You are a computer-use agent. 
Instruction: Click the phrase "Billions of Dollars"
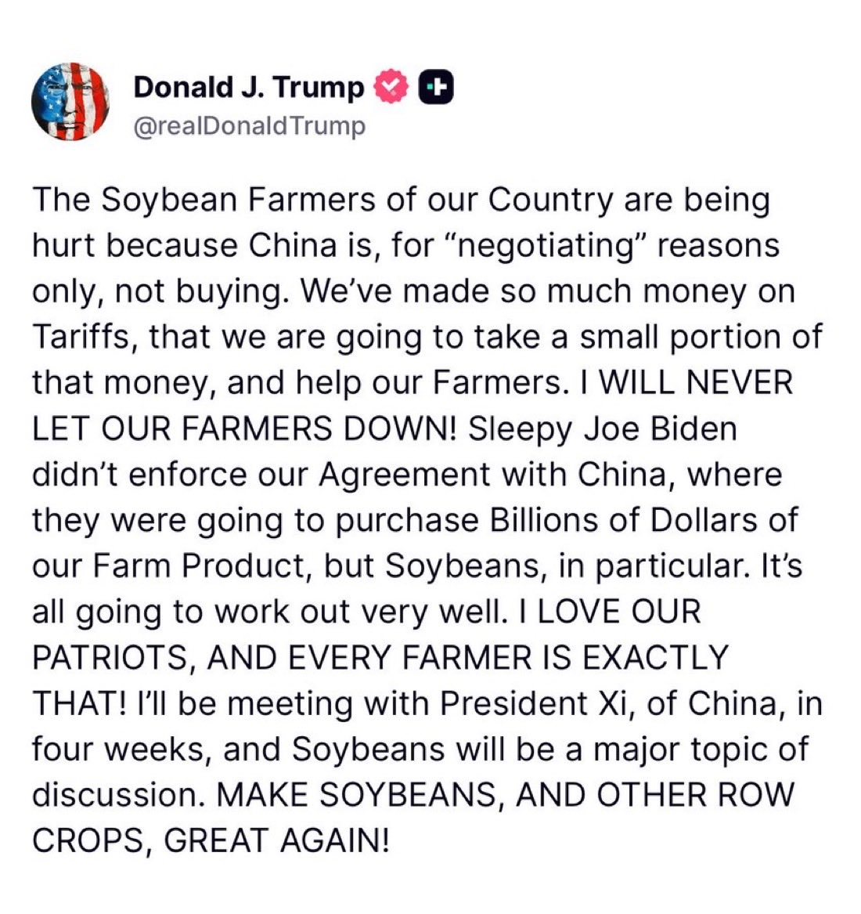(643, 521)
